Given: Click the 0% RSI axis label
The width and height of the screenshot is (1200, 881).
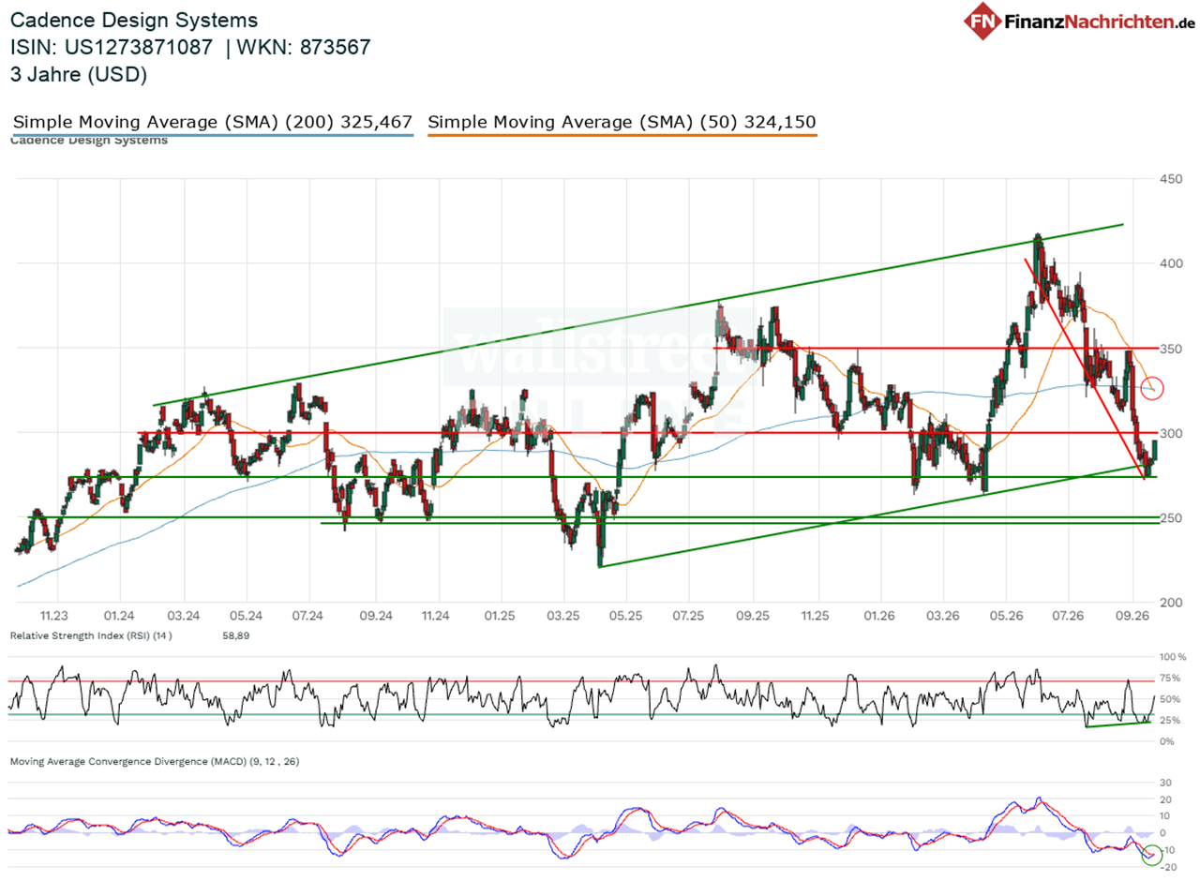Looking at the screenshot, I should [1168, 741].
